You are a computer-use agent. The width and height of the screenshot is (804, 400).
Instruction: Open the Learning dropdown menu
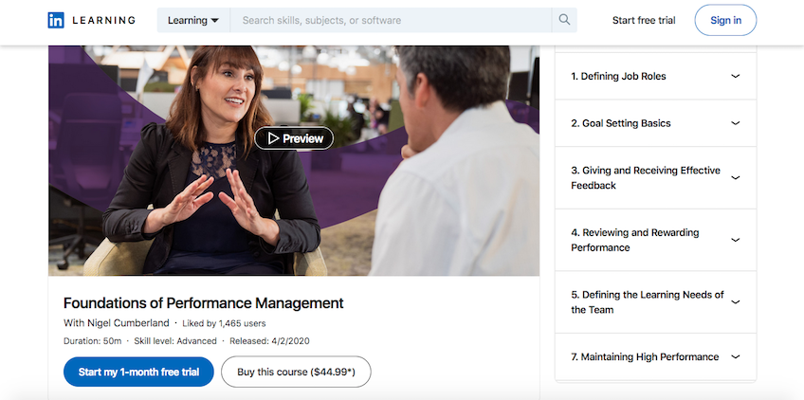[193, 20]
